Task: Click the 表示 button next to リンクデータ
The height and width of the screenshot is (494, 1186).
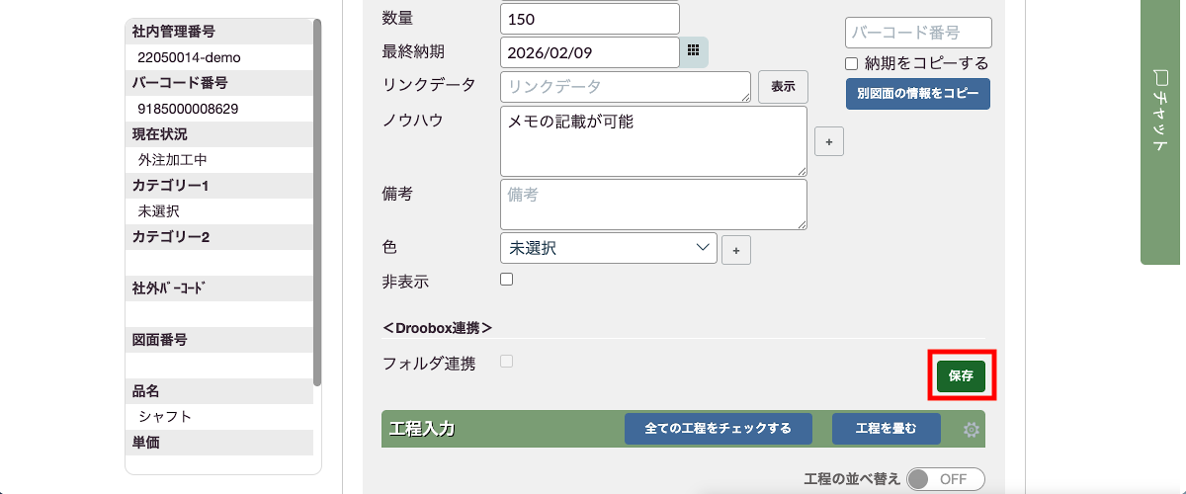Action: [783, 87]
